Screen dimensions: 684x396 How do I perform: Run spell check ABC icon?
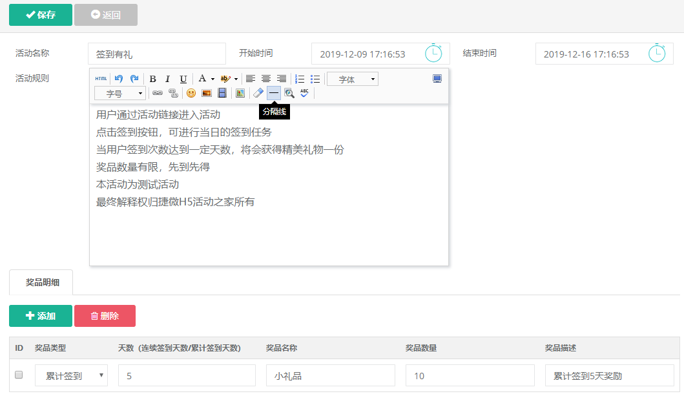(x=304, y=93)
